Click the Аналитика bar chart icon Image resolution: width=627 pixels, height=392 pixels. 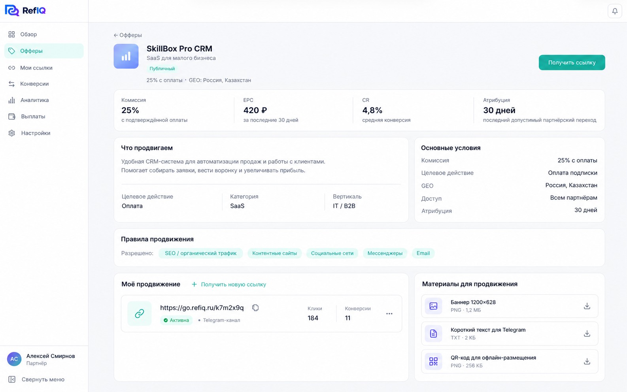[11, 100]
